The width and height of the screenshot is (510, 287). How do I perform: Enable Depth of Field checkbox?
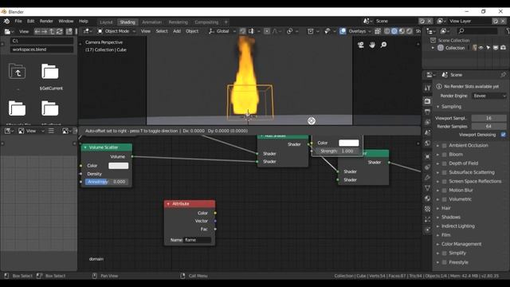pyautogui.click(x=445, y=163)
